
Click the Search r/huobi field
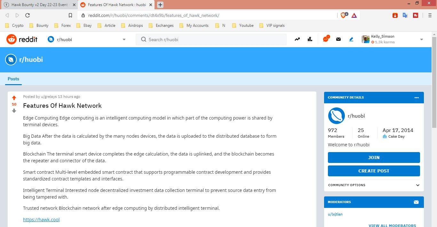pos(211,40)
